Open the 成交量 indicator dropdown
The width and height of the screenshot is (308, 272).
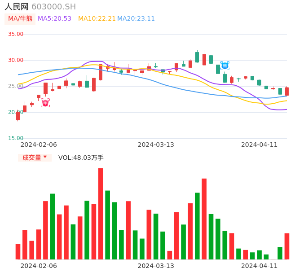coord(35,158)
